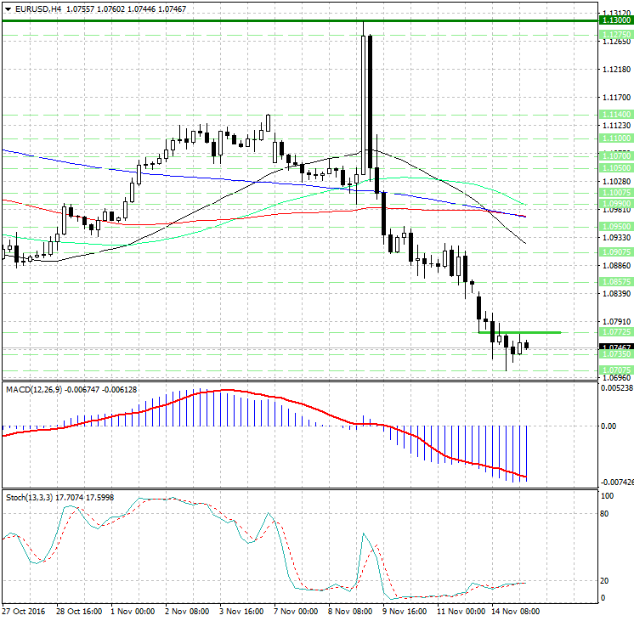634x621 pixels.
Task: Click the 8 Nov 08:00 time axis label
Action: (350, 611)
